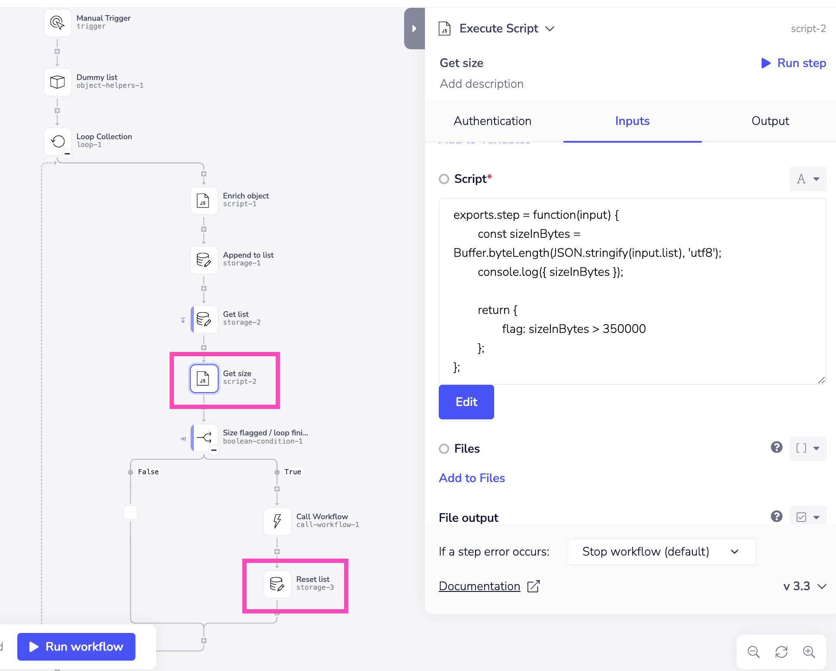Switch to the Output tab
Screen dimensions: 836x671
coord(770,121)
